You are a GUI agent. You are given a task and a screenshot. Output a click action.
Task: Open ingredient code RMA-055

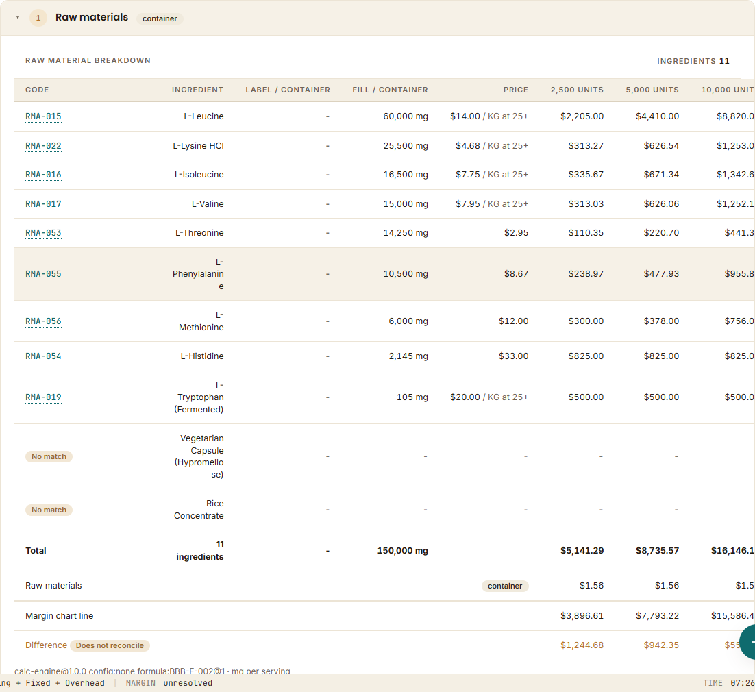coord(43,274)
